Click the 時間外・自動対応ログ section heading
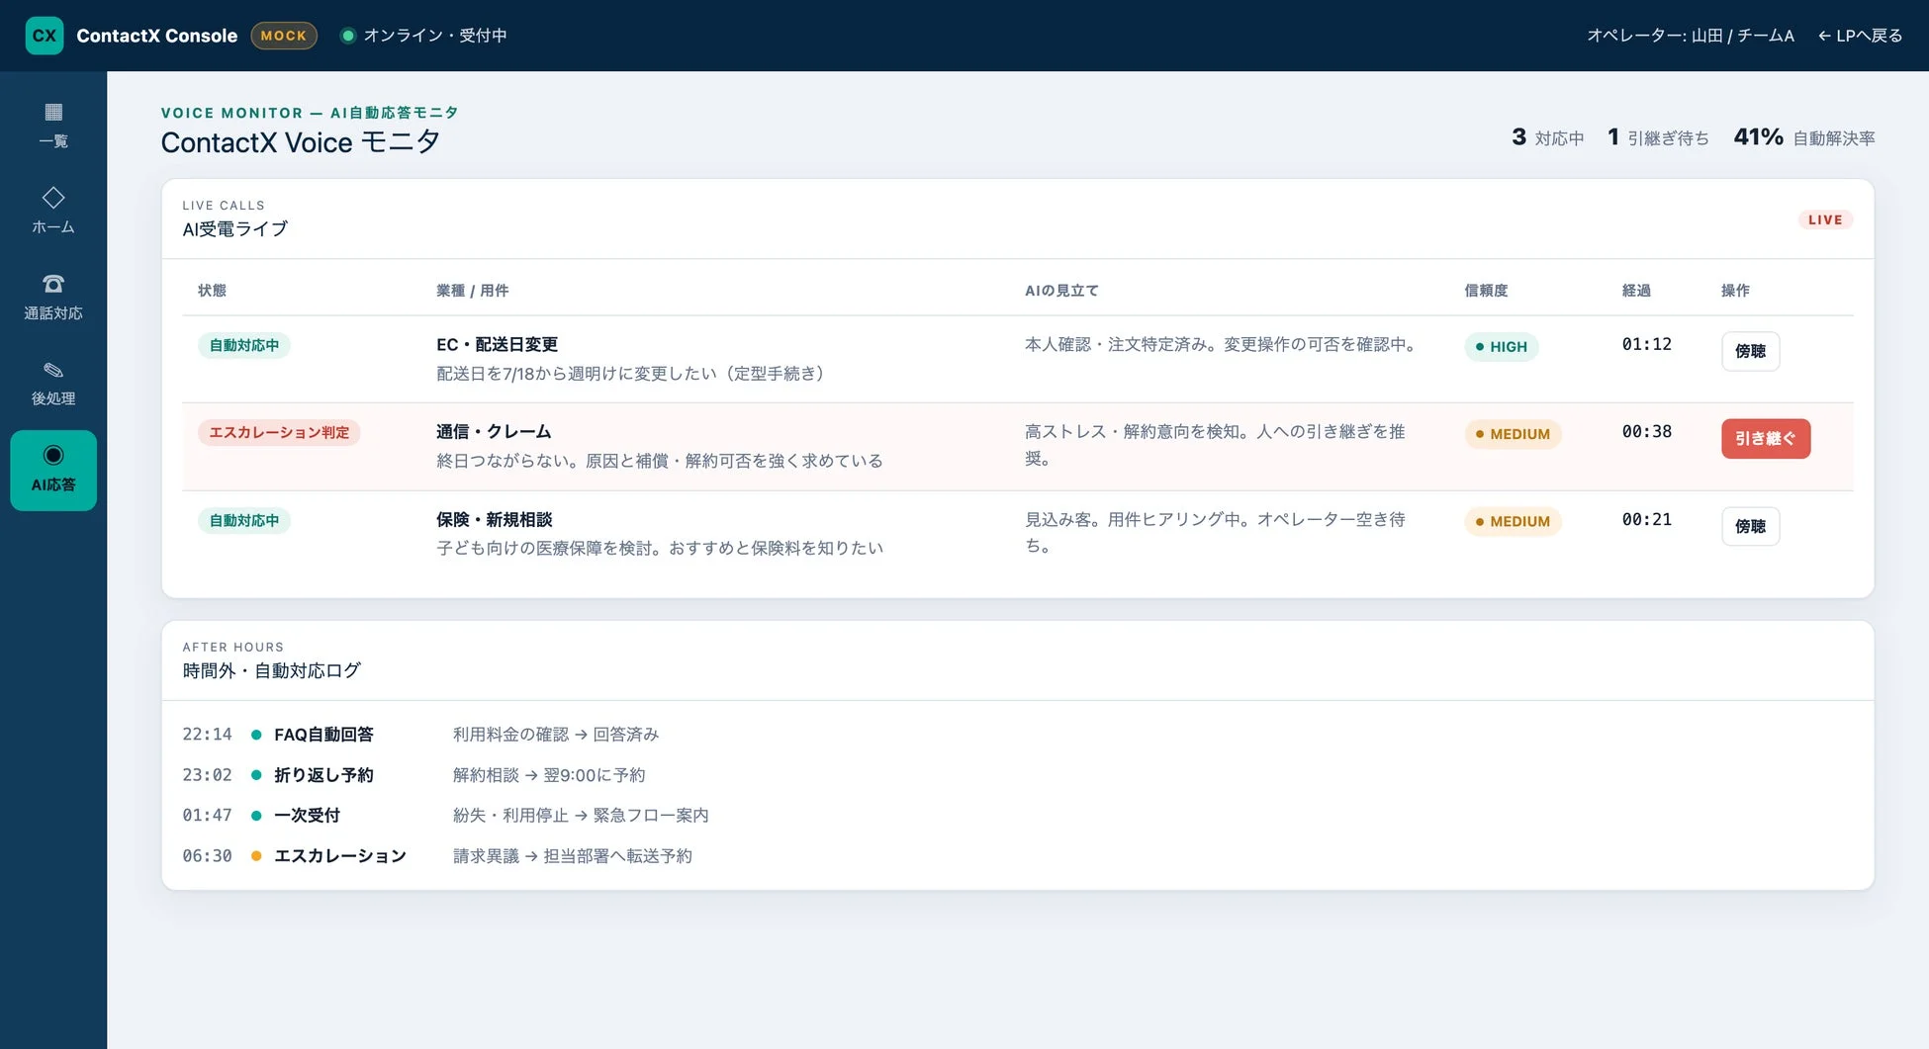 (x=271, y=670)
